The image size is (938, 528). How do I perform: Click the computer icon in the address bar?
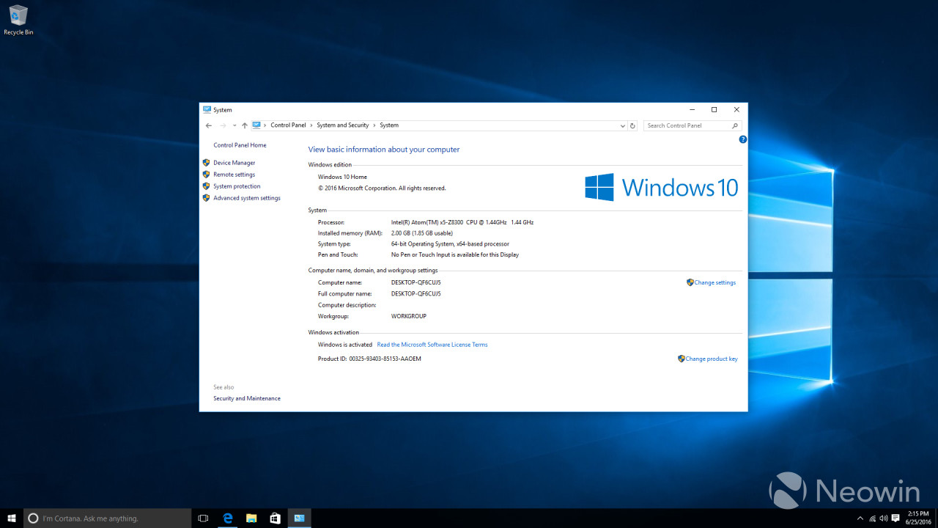point(256,125)
